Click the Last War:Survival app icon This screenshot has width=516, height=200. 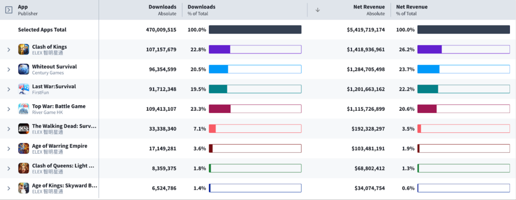tap(23, 89)
